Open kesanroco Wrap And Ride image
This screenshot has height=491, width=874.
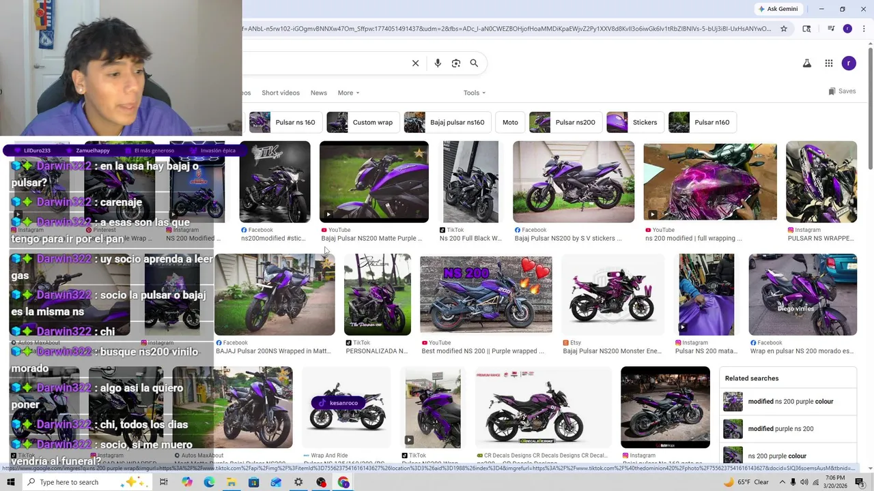pos(347,408)
